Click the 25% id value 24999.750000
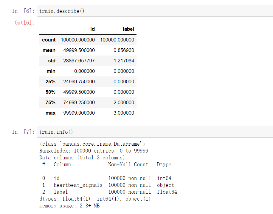Image resolution: width=273 pixels, height=214 pixels. pos(79,81)
